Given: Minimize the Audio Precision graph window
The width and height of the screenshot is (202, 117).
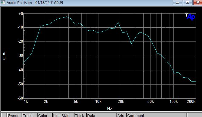Looking at the screenshot, I should coord(177,2).
